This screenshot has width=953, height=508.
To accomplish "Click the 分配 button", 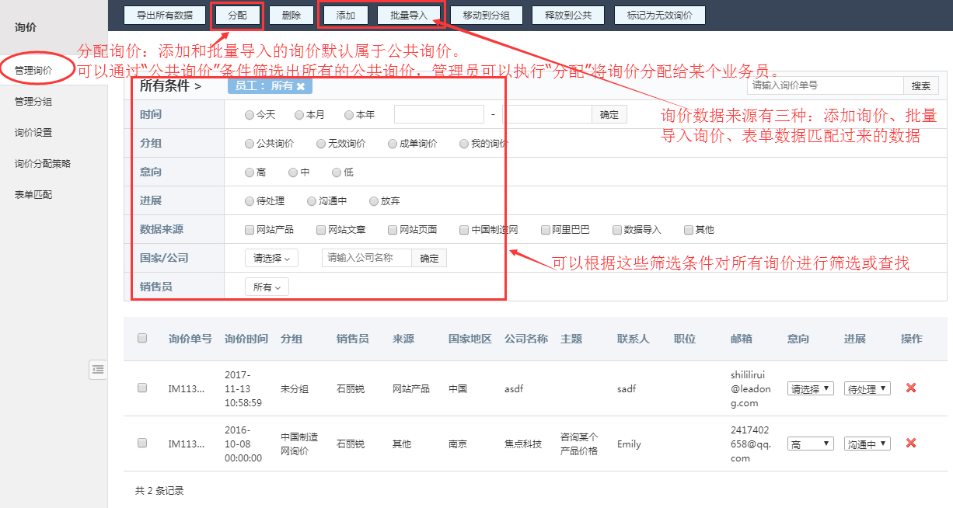I will (x=237, y=15).
